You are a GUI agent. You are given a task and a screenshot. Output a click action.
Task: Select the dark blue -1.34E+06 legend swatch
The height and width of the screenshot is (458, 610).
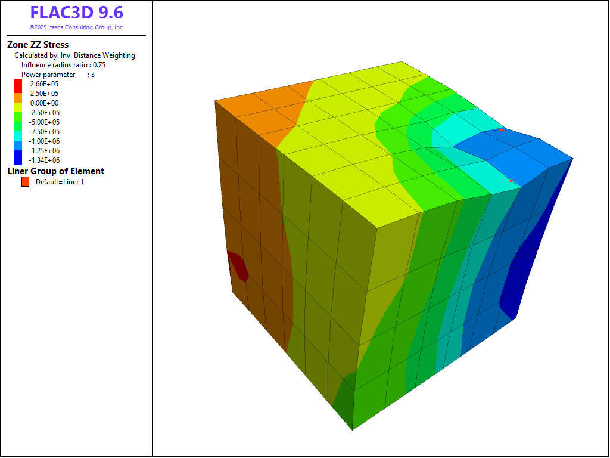point(18,159)
